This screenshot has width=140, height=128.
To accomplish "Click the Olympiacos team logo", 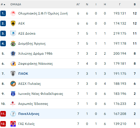I will pos(13,13).
